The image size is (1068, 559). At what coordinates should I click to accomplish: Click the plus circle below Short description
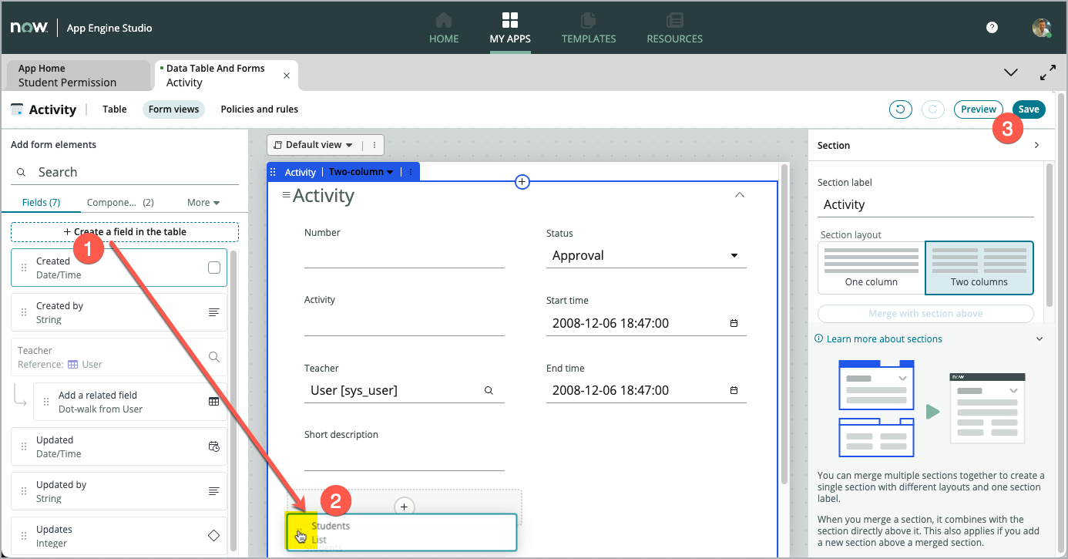click(405, 507)
